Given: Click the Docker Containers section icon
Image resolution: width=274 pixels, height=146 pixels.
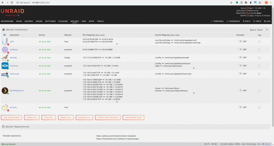Looking at the screenshot, I should [4, 30].
